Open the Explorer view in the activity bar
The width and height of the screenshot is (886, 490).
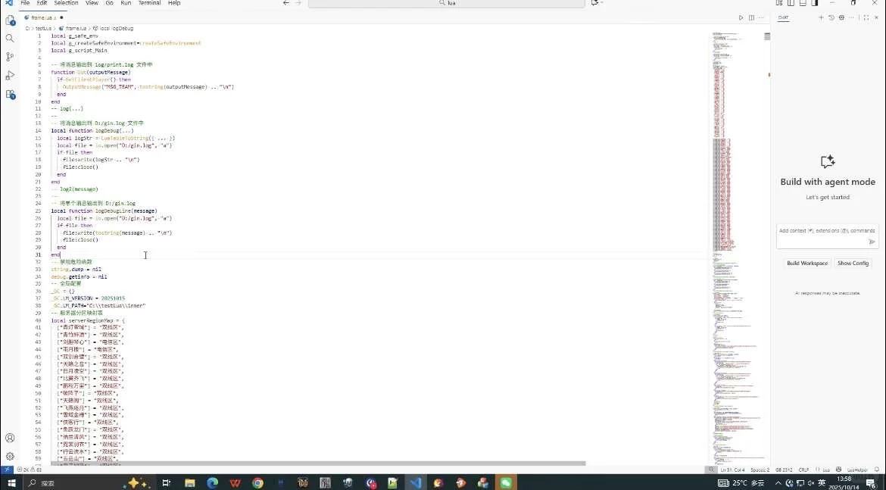(x=10, y=21)
